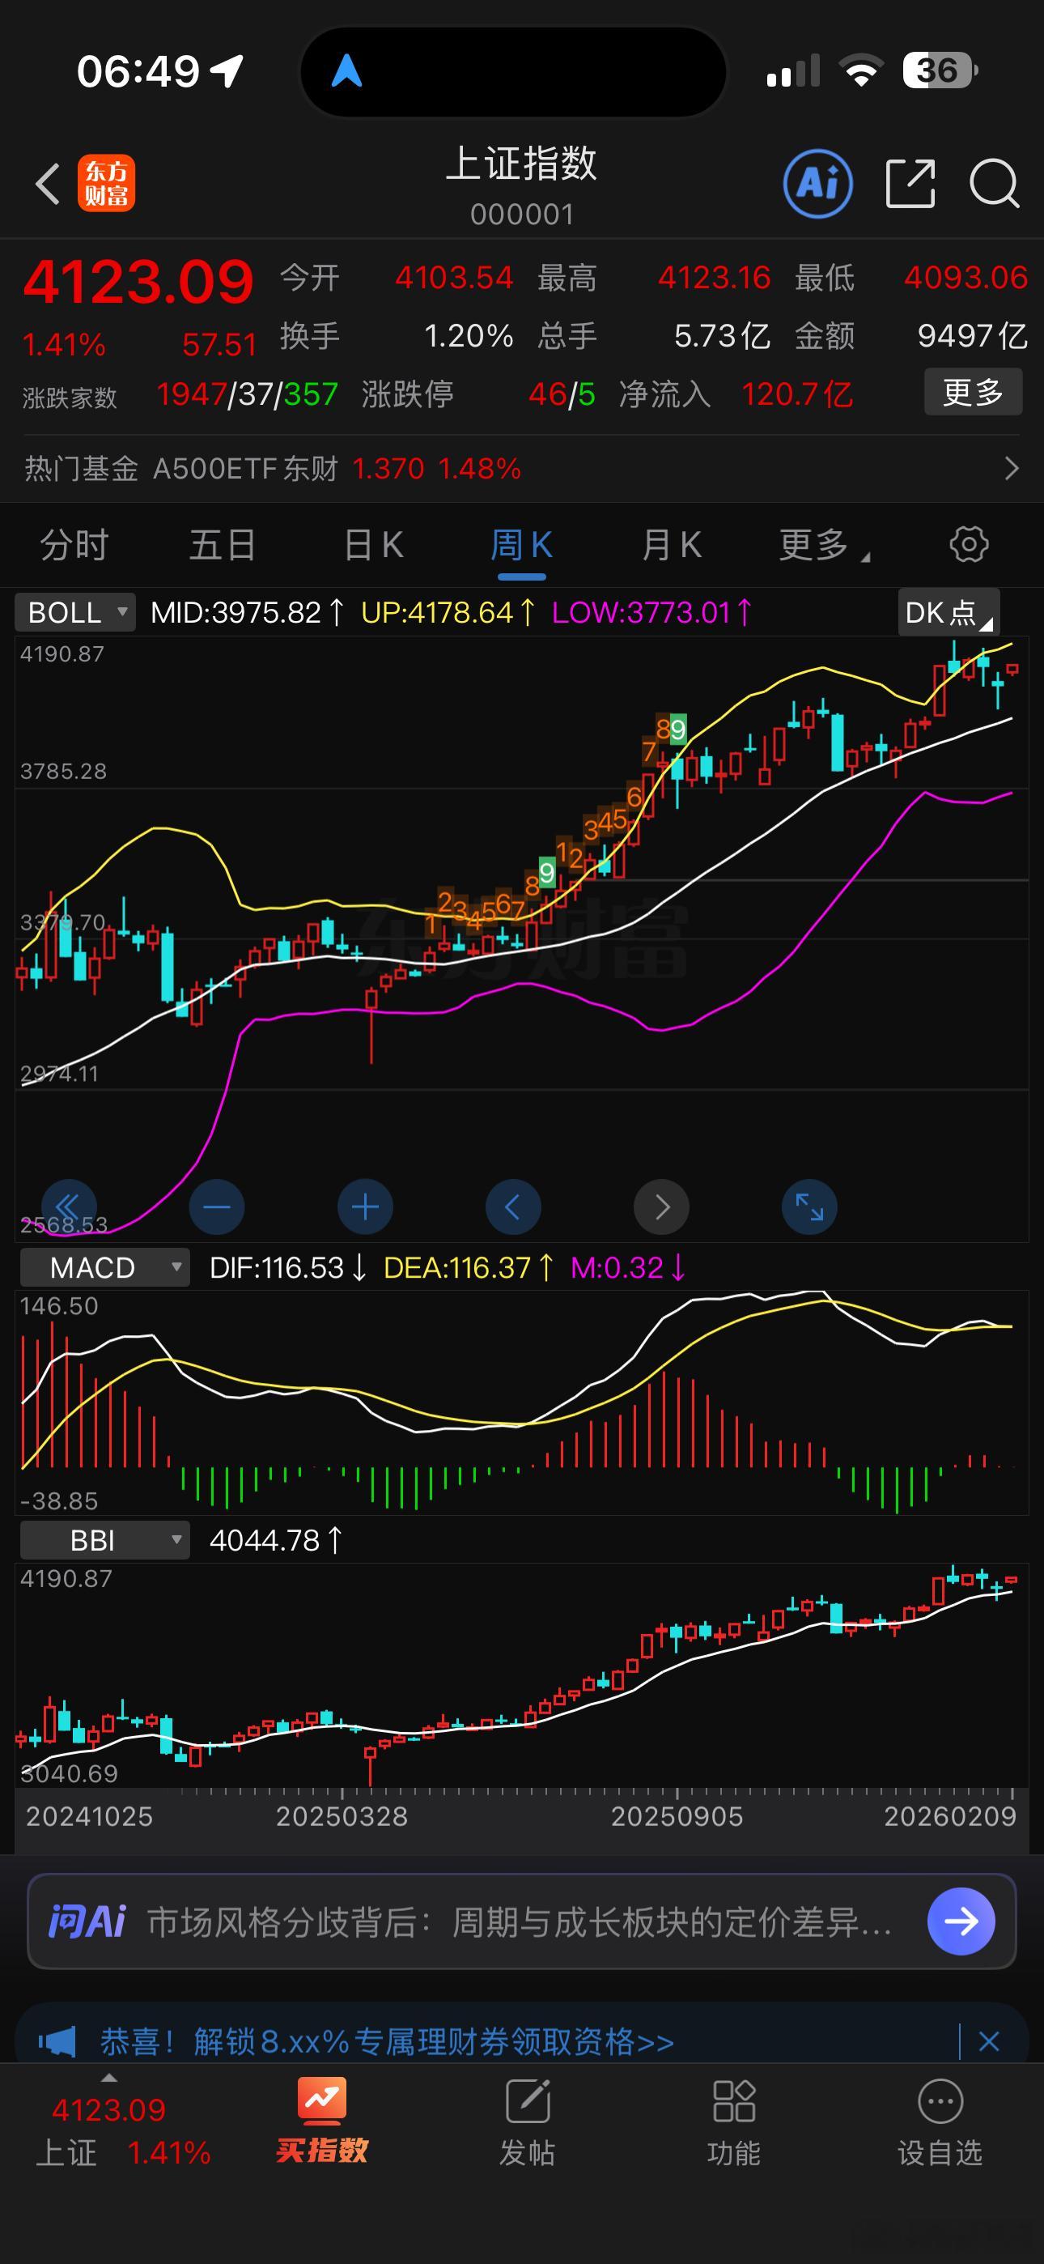1044x2264 pixels.
Task: Tap the BOLL UP:4178.64 value
Action: (448, 611)
